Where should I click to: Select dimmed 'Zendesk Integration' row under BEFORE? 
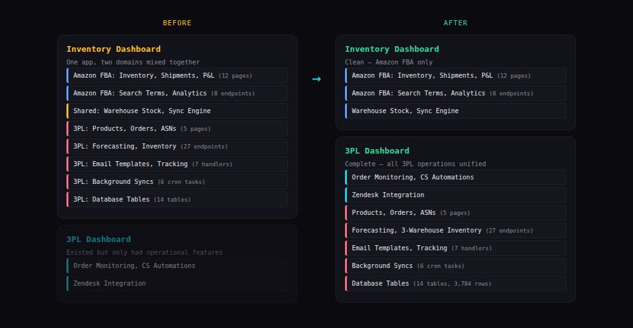point(177,284)
